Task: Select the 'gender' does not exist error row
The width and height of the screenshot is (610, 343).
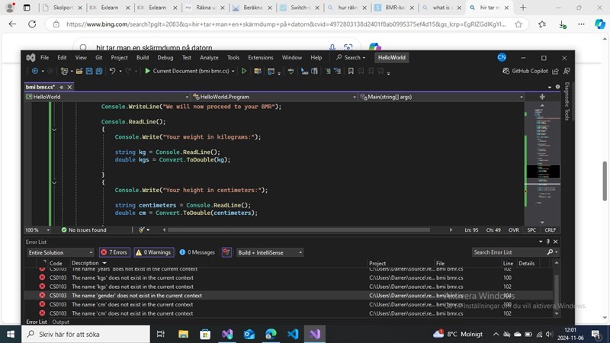Action: (137, 295)
